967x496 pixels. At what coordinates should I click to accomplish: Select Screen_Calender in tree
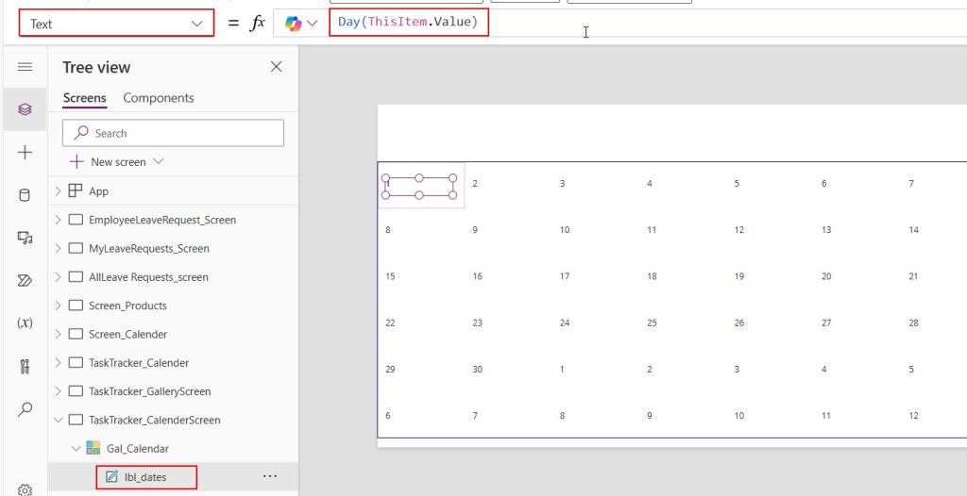(127, 334)
